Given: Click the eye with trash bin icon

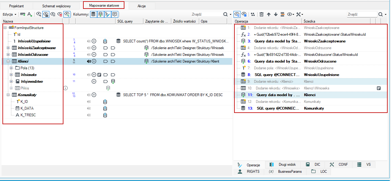Looking at the screenshot, I should pyautogui.click(x=60, y=14).
